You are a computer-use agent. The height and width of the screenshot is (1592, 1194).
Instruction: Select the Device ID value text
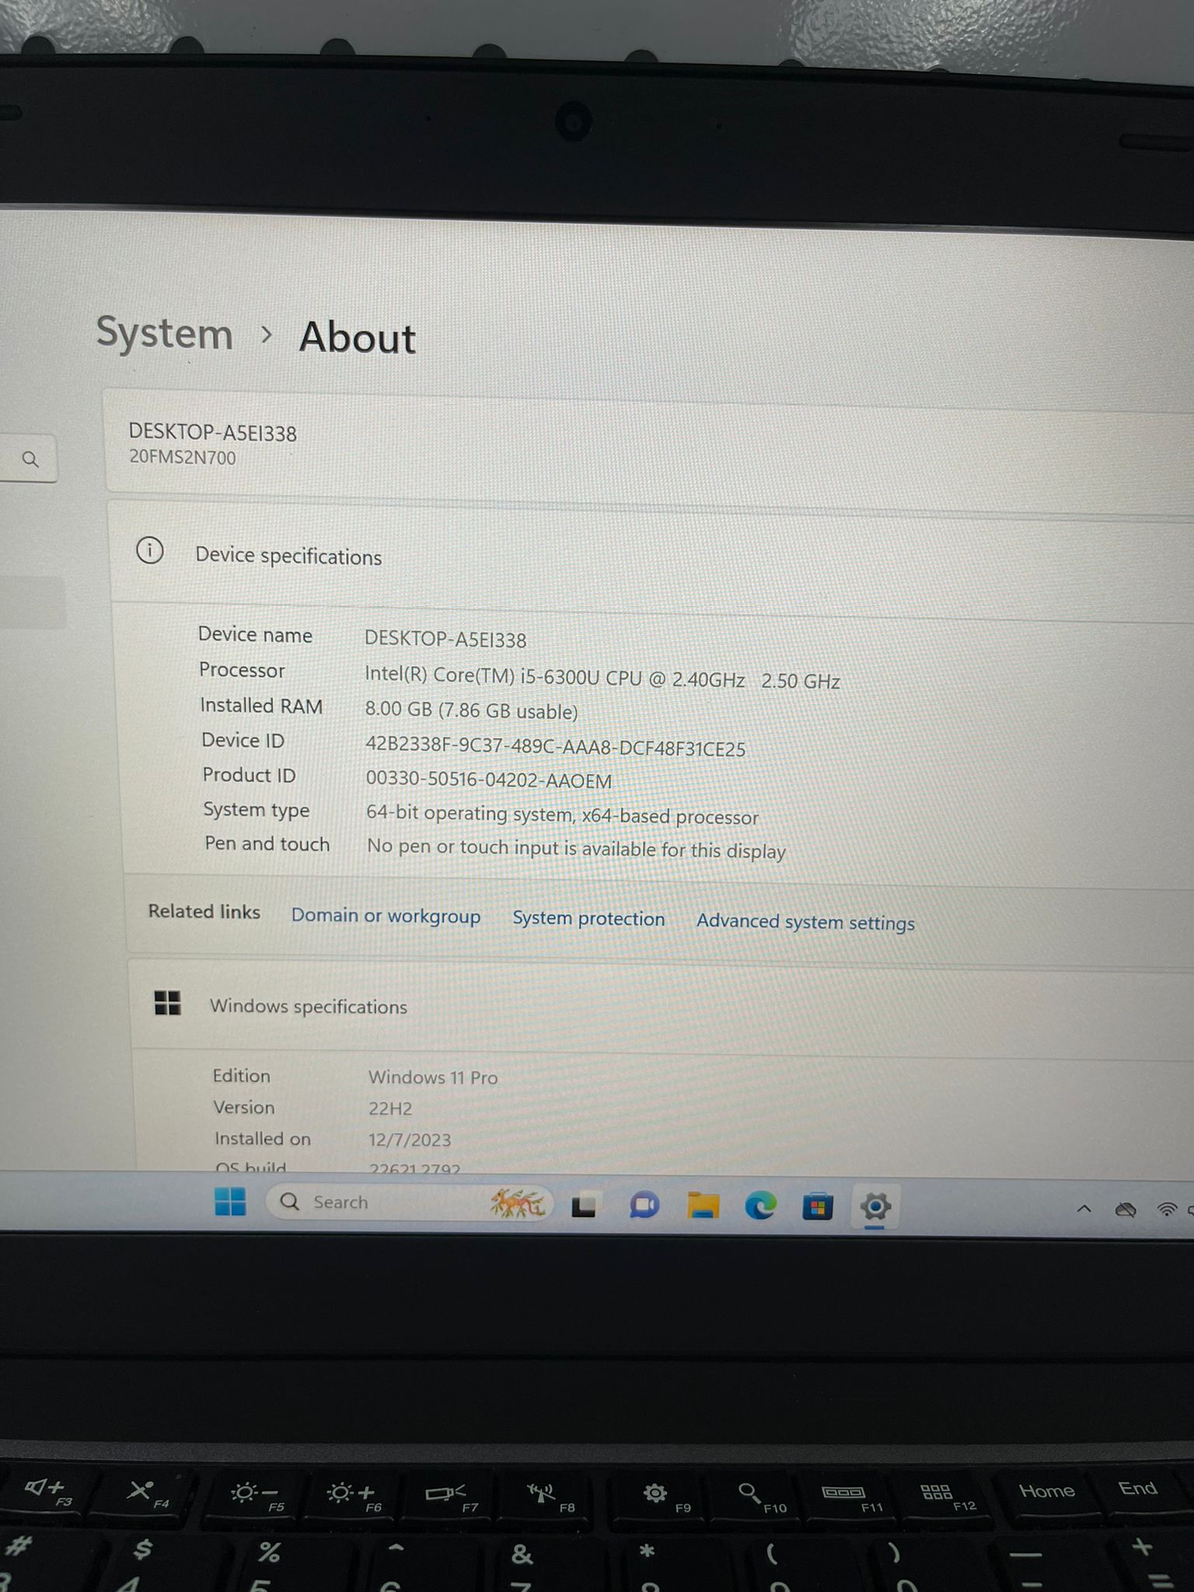coord(555,748)
